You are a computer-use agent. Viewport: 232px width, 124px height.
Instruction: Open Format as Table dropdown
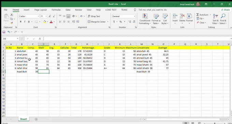[x=156, y=19]
